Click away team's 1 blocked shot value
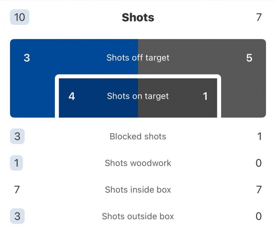Image resolution: width=276 pixels, height=227 pixels. point(259,136)
